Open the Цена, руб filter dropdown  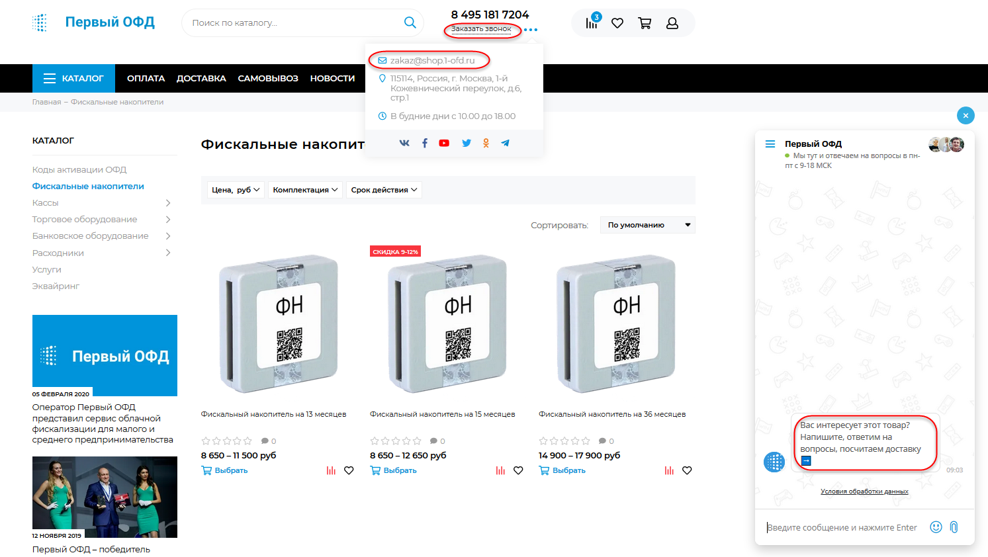(x=236, y=190)
